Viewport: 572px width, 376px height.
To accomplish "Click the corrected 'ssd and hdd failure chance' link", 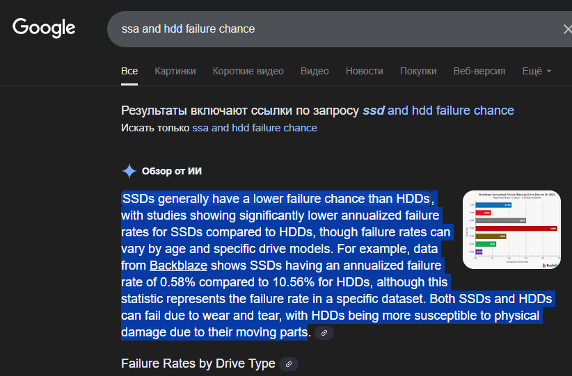I will tap(438, 111).
